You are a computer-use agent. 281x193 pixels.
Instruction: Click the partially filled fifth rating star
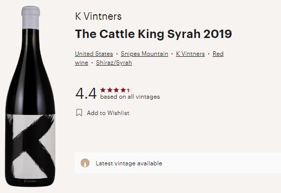[130, 90]
